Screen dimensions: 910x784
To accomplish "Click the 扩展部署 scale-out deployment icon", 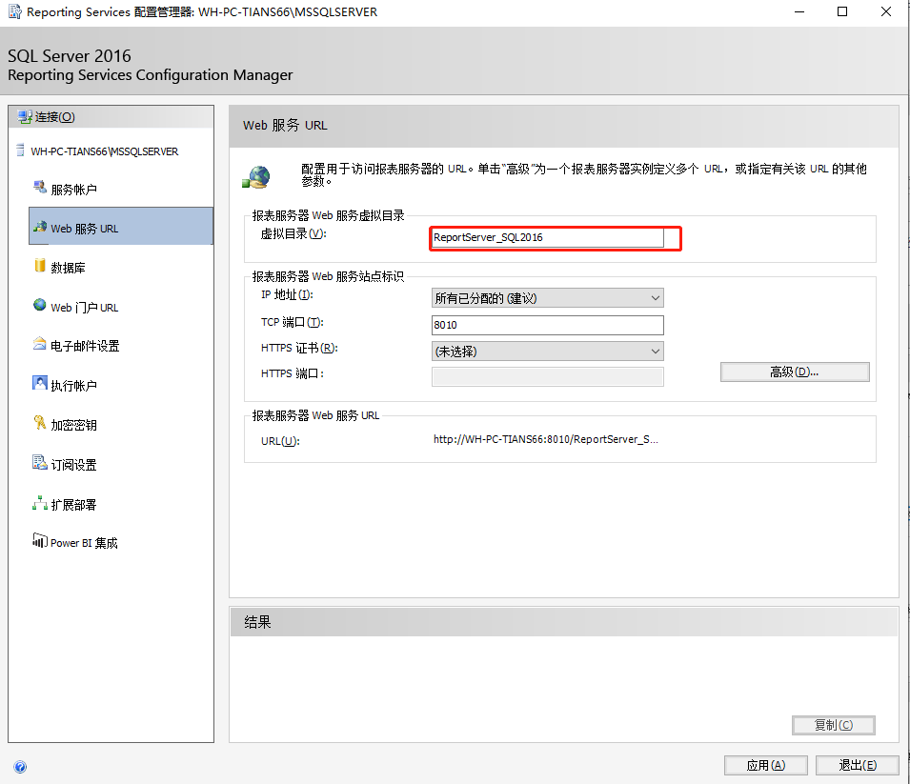I will tap(39, 503).
